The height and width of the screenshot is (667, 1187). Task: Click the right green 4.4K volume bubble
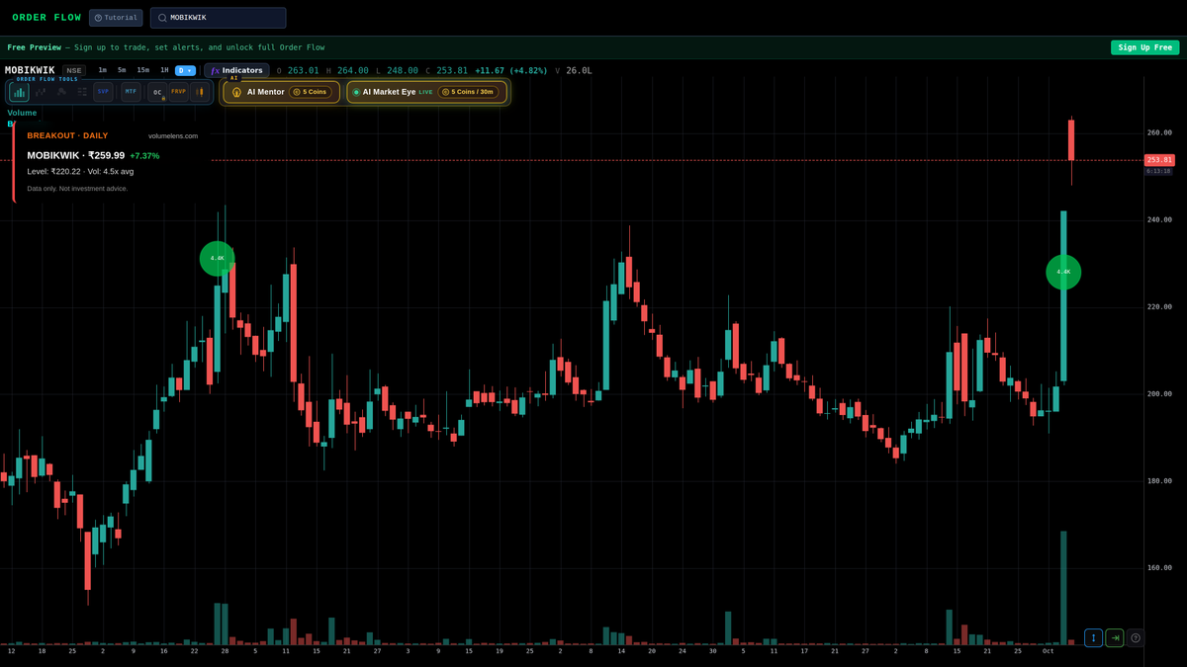[x=1063, y=272]
